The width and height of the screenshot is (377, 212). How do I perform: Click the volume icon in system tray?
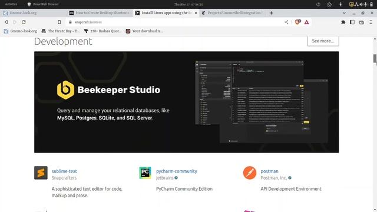[361, 4]
